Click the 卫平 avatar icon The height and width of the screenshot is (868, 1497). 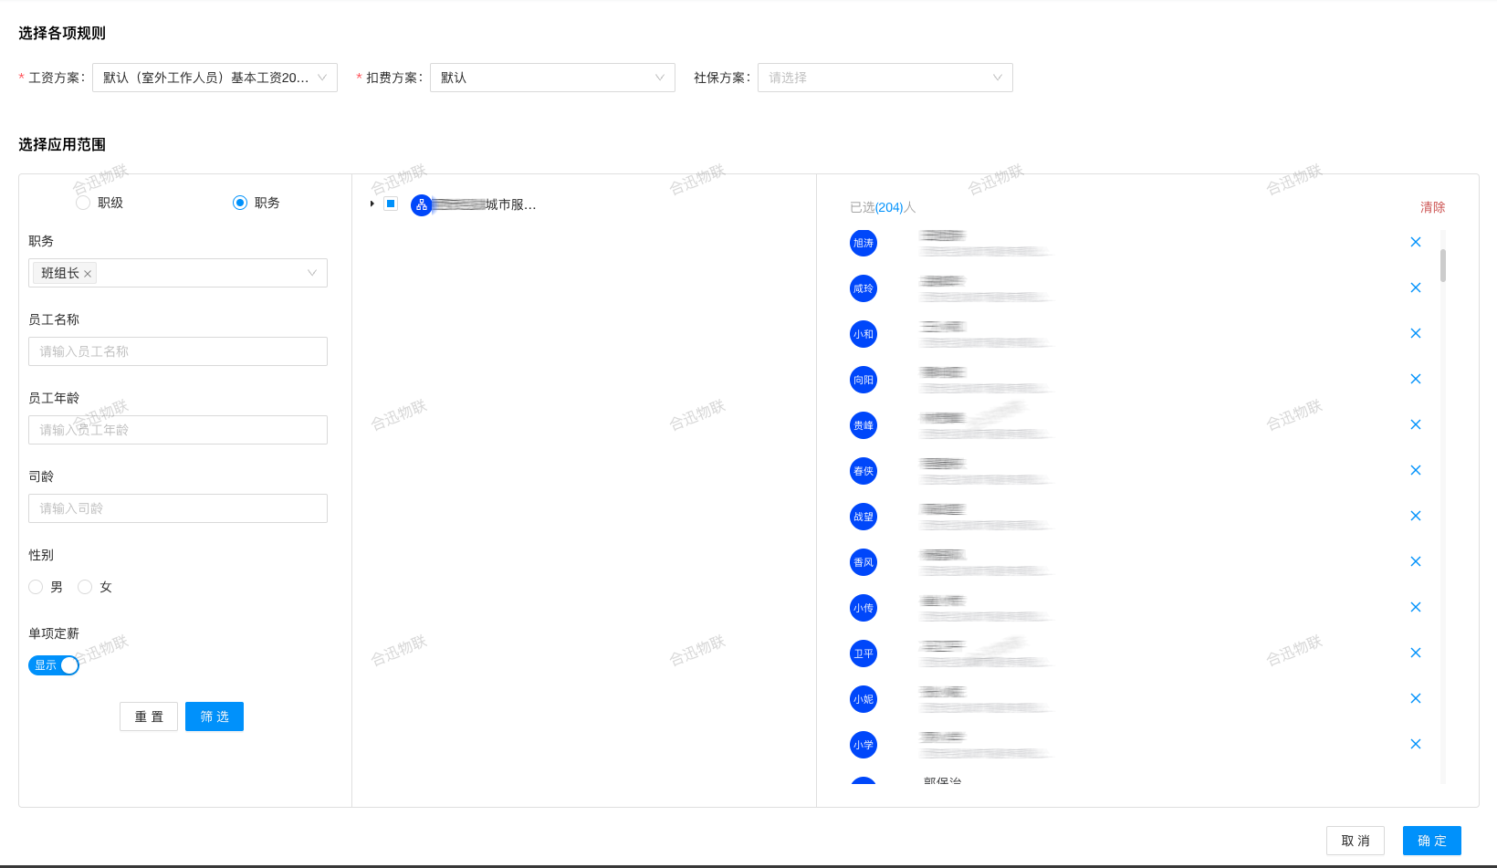pyautogui.click(x=863, y=654)
